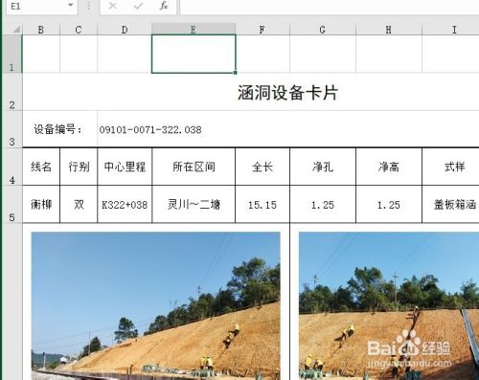Click the cell 15.15
479x380 pixels.
262,204
